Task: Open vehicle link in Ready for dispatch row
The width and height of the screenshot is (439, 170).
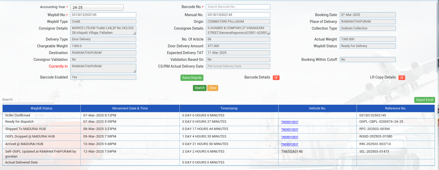Action: point(289,122)
